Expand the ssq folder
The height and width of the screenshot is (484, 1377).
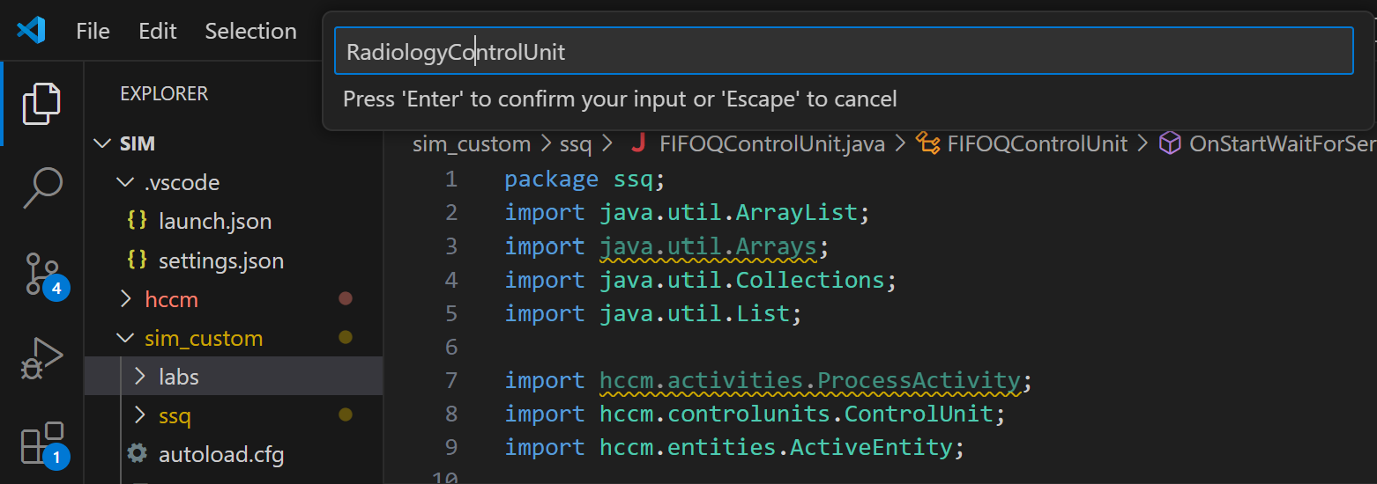[x=175, y=415]
